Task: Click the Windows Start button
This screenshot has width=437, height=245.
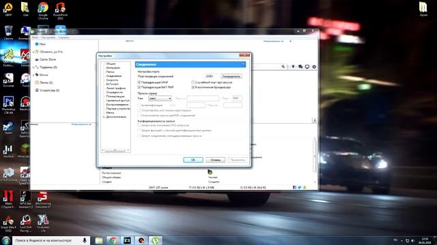Action: point(6,240)
